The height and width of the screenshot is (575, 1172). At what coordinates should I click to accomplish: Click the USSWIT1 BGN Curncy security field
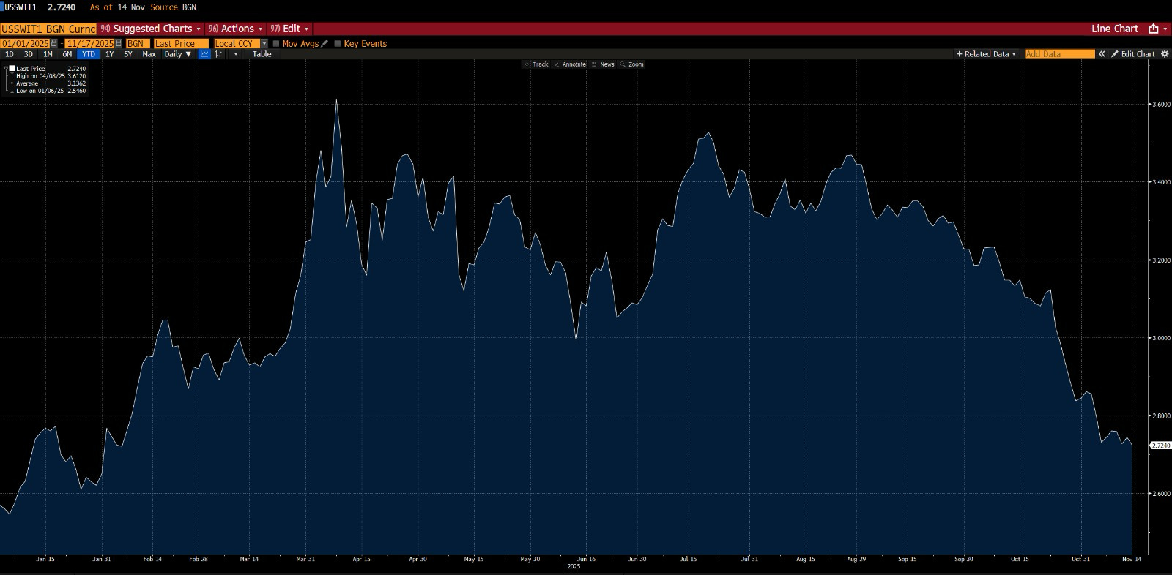48,29
